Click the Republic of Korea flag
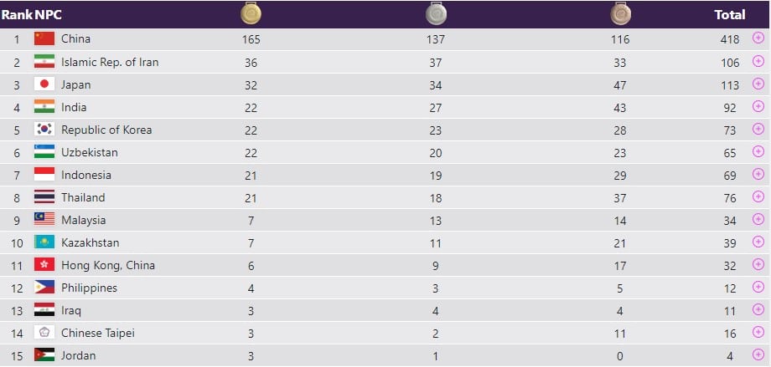The height and width of the screenshot is (367, 771). (x=44, y=130)
